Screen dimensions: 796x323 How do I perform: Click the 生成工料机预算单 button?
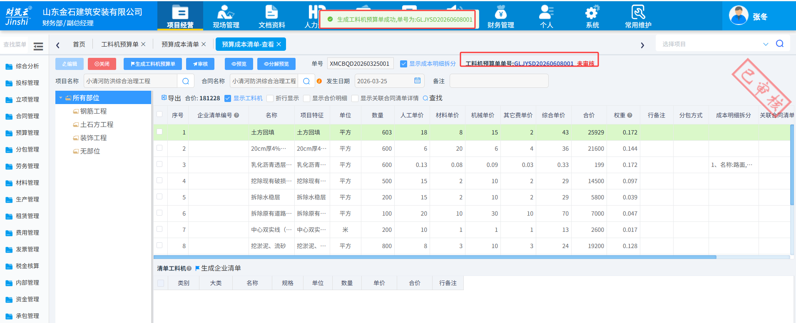pyautogui.click(x=152, y=64)
